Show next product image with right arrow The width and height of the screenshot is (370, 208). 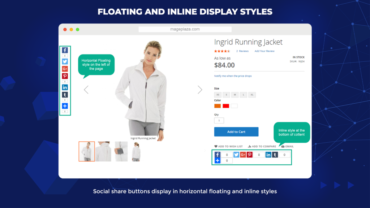(x=200, y=90)
